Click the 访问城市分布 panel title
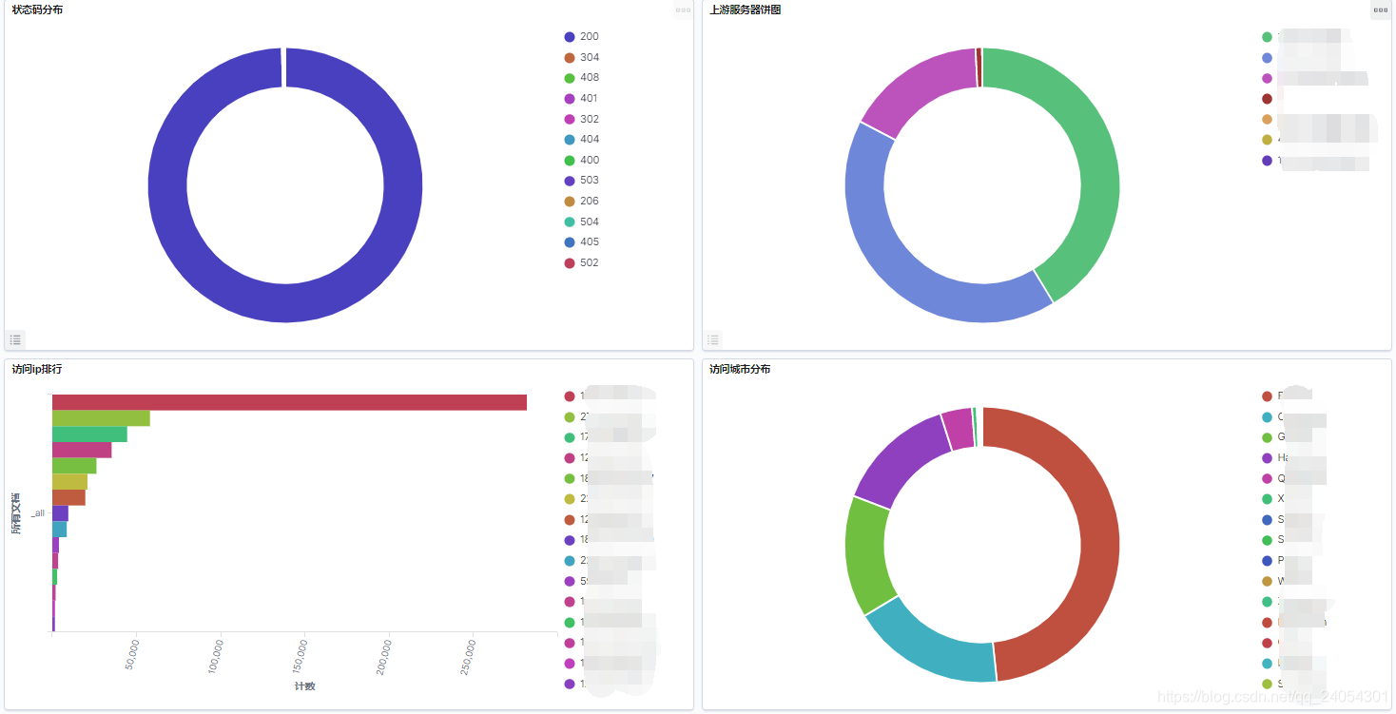Image resolution: width=1396 pixels, height=714 pixels. [740, 369]
